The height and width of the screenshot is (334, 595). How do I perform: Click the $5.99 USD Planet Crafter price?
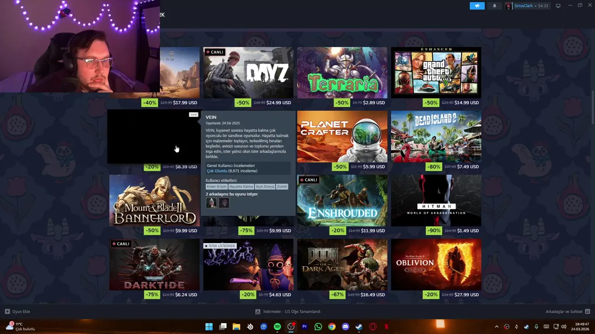374,167
